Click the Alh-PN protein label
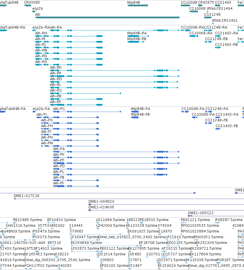The width and height of the screenshot is (244, 270). tap(47, 137)
